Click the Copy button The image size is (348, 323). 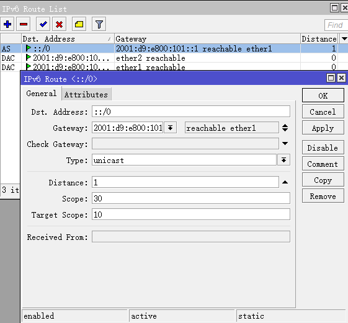point(323,180)
